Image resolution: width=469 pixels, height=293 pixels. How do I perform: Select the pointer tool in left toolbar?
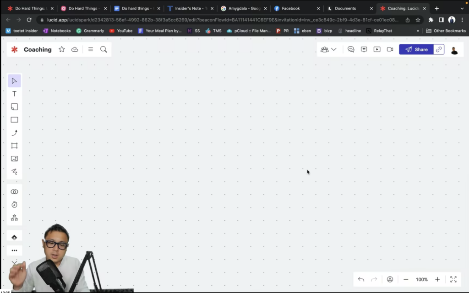(14, 81)
